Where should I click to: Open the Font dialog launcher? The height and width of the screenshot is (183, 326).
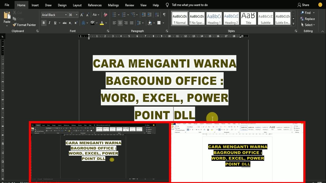click(108, 31)
